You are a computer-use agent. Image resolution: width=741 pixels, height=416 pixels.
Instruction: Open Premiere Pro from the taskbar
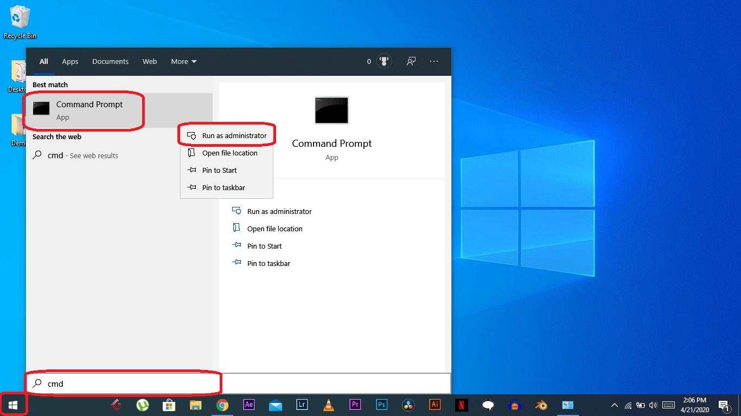[355, 405]
